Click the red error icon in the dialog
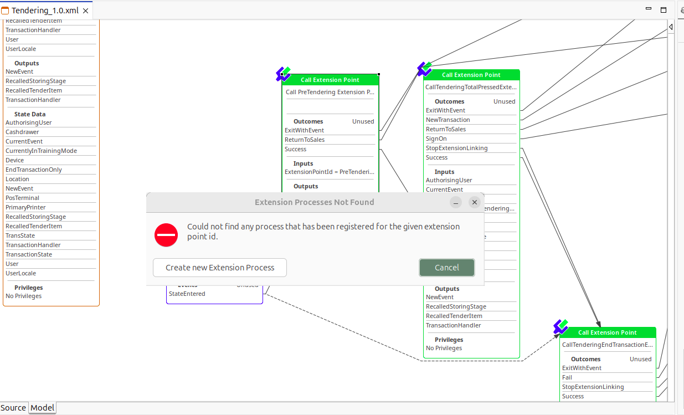684x415 pixels. [166, 235]
